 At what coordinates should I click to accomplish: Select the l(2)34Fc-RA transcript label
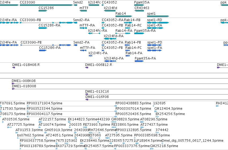click(x=98, y=31)
